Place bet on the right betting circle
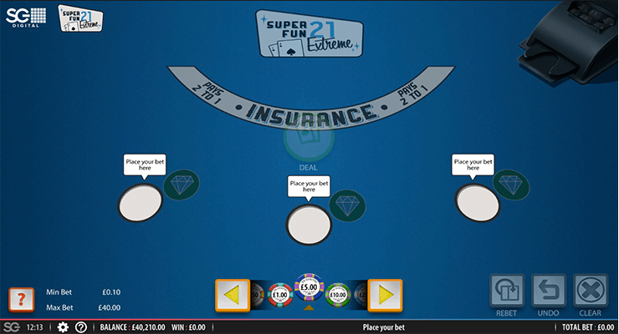619x334 pixels. (x=478, y=203)
